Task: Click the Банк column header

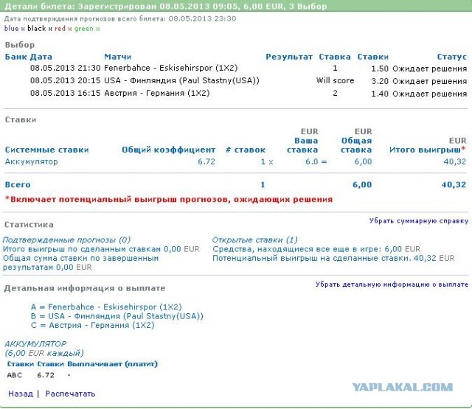Action: 15,57
